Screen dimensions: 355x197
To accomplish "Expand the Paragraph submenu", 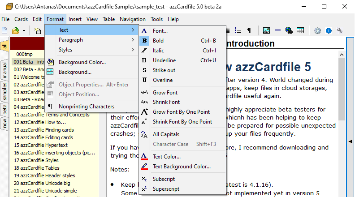I will click(91, 40).
